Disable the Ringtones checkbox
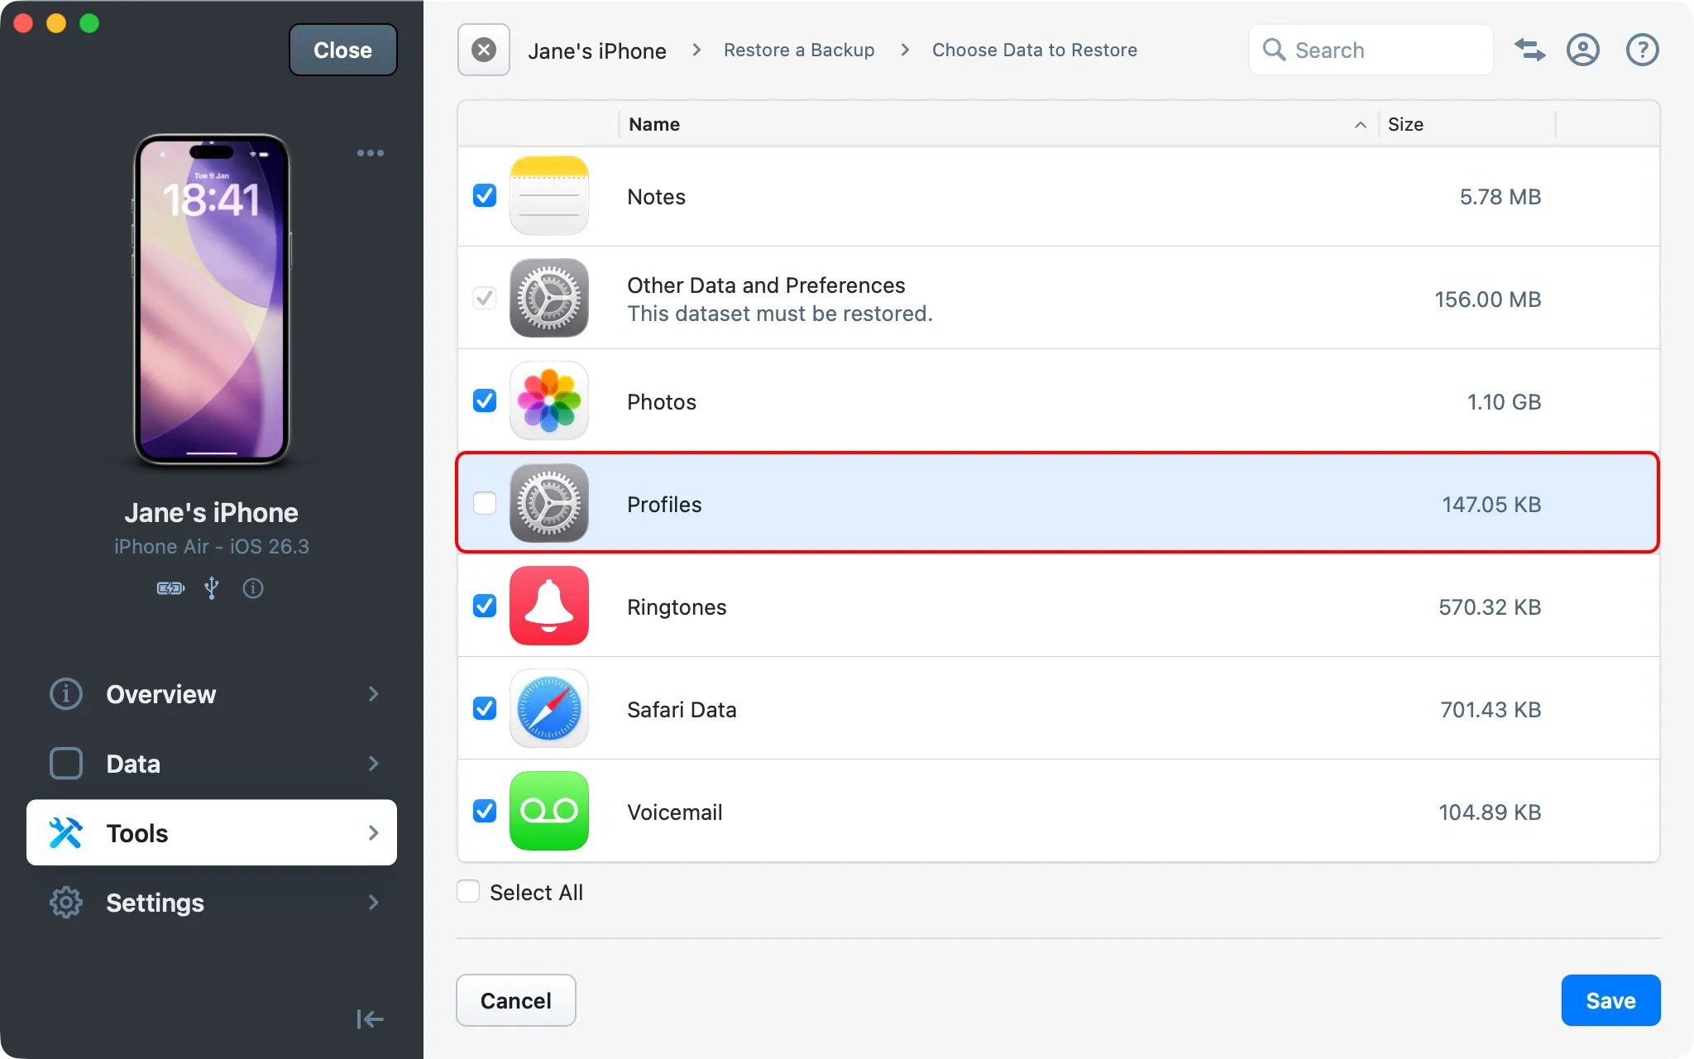Screen dimensions: 1694x1059 (485, 606)
